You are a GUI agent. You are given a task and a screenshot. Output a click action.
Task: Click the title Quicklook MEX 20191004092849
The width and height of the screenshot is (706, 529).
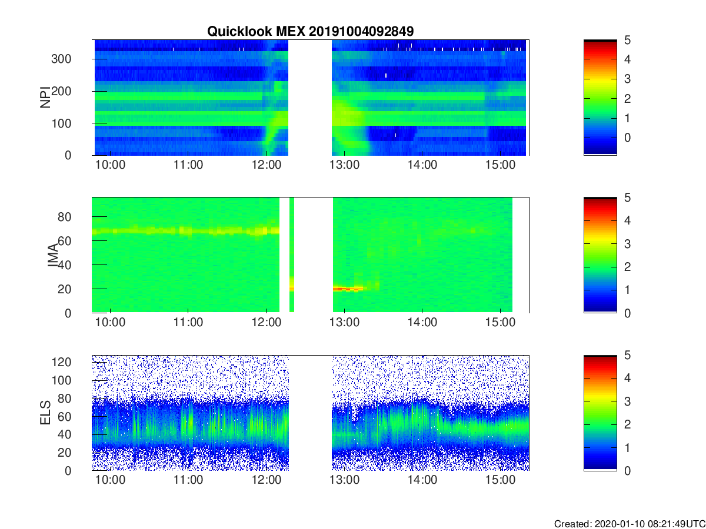click(x=310, y=31)
